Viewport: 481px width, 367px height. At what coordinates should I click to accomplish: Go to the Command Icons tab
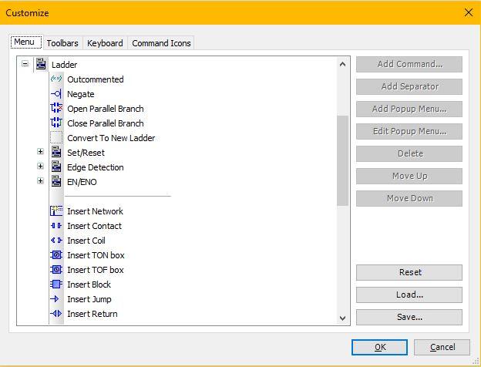[161, 43]
